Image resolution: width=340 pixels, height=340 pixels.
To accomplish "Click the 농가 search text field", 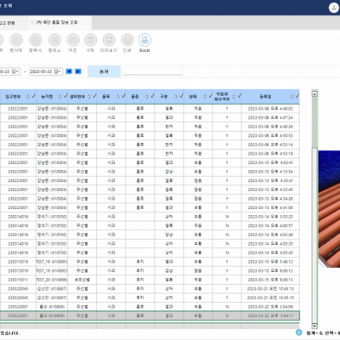I will pos(153,71).
